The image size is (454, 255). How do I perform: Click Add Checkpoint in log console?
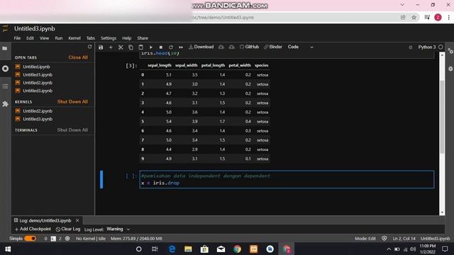pyautogui.click(x=33, y=229)
